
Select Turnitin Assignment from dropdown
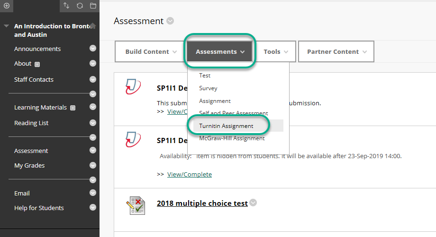226,126
